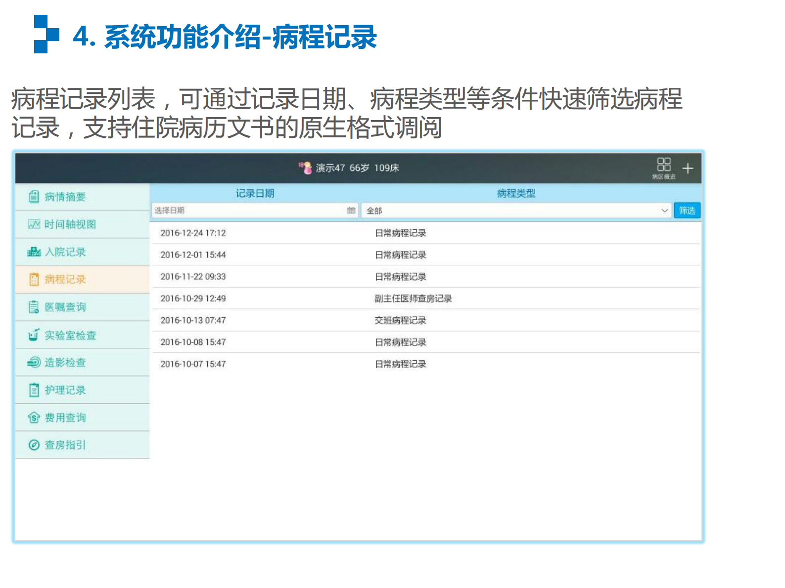
Task: Click the 查房指引 compass icon
Action: click(34, 445)
